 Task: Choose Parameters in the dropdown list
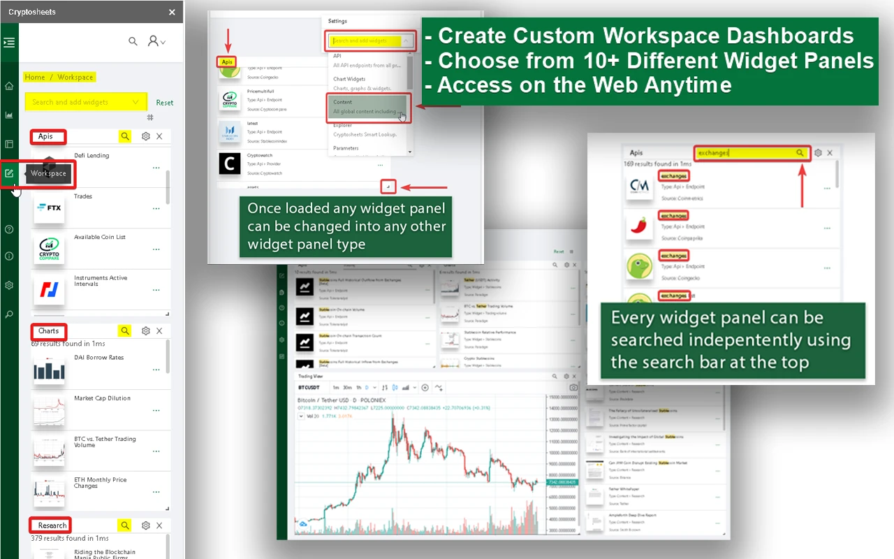click(366, 148)
